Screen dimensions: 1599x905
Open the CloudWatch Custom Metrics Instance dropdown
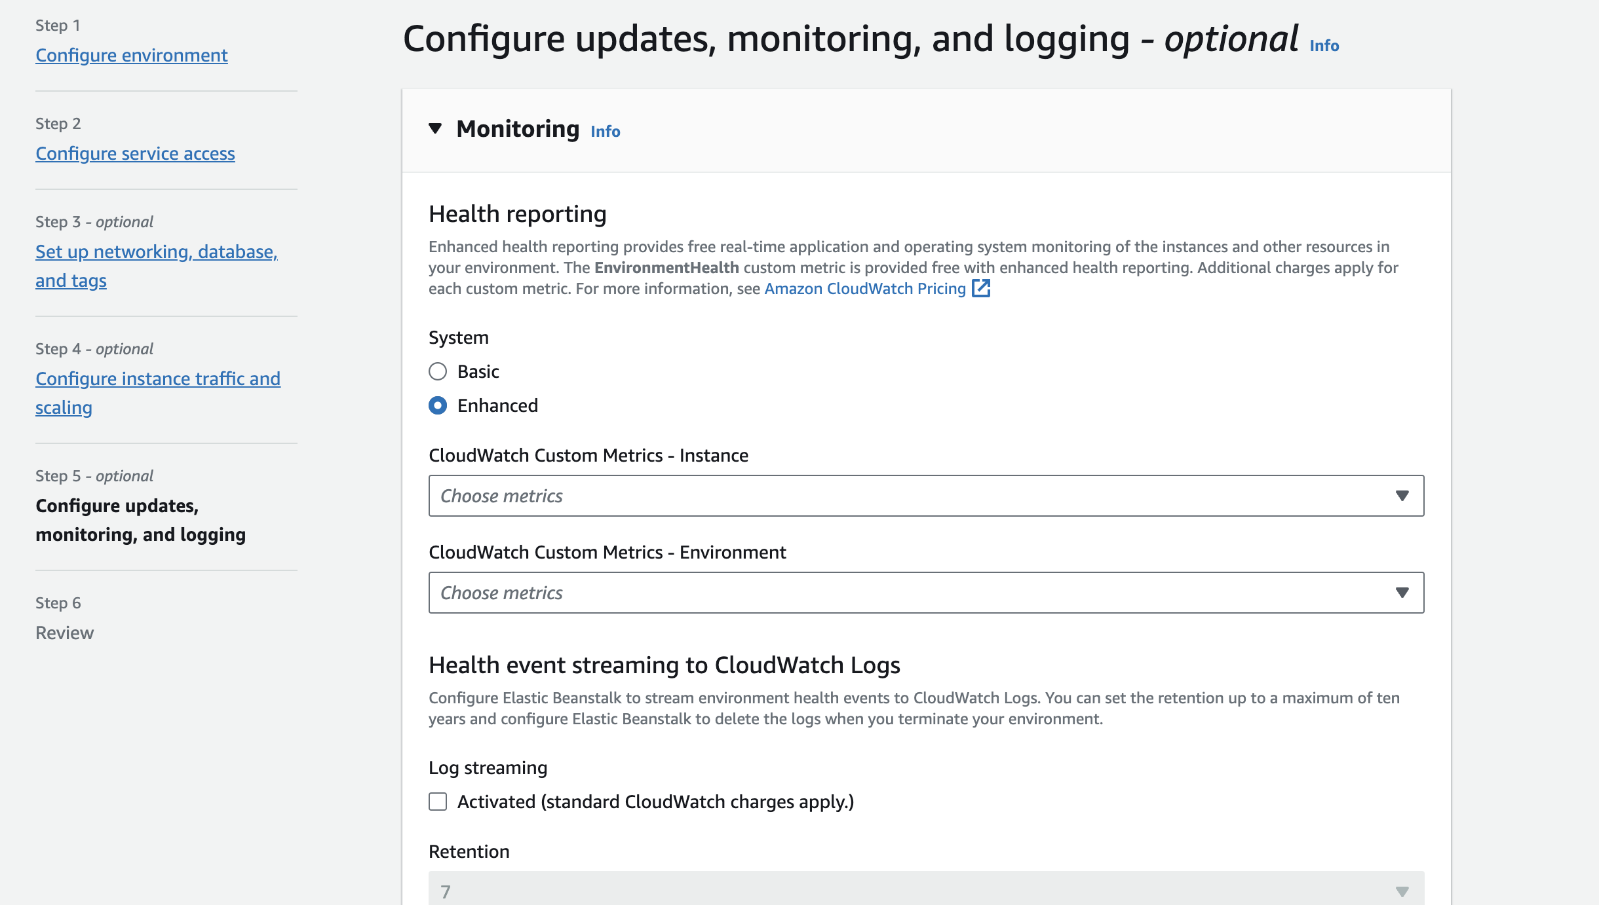[x=925, y=496]
